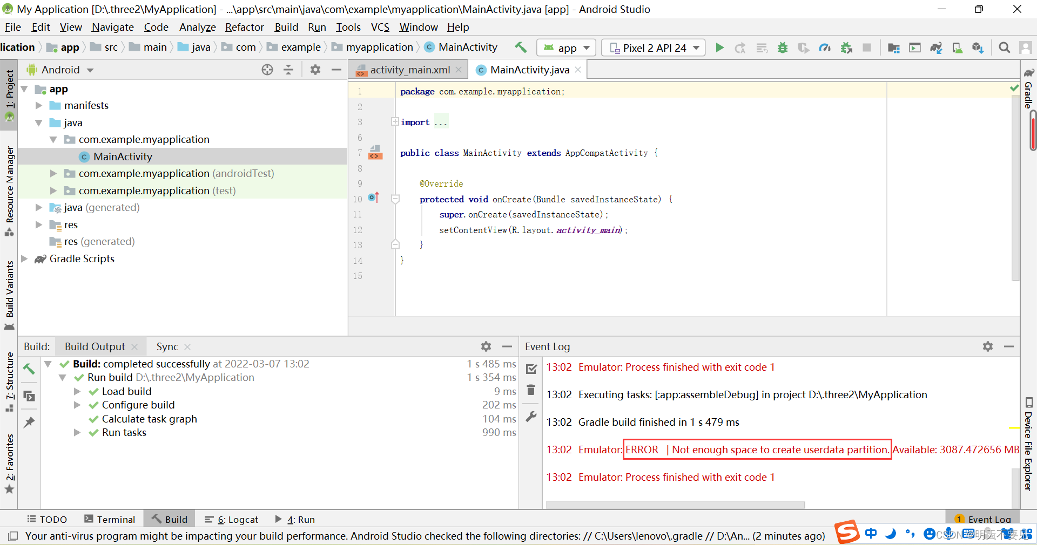
Task: Toggle the Event Log button in bottom bar
Action: (x=983, y=519)
